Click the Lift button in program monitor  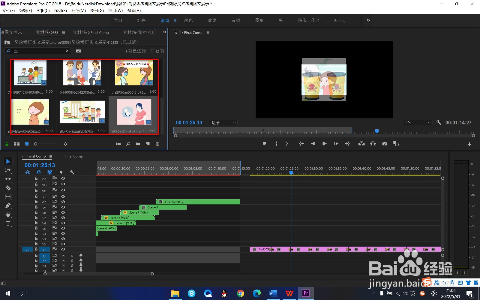point(361,144)
